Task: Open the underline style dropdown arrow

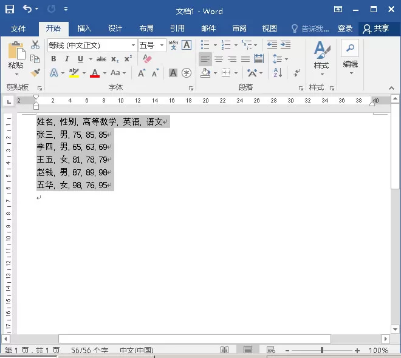Action: (91, 59)
